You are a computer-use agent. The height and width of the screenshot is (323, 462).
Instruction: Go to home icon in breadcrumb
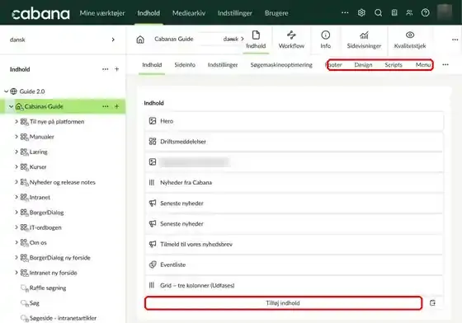click(x=140, y=40)
